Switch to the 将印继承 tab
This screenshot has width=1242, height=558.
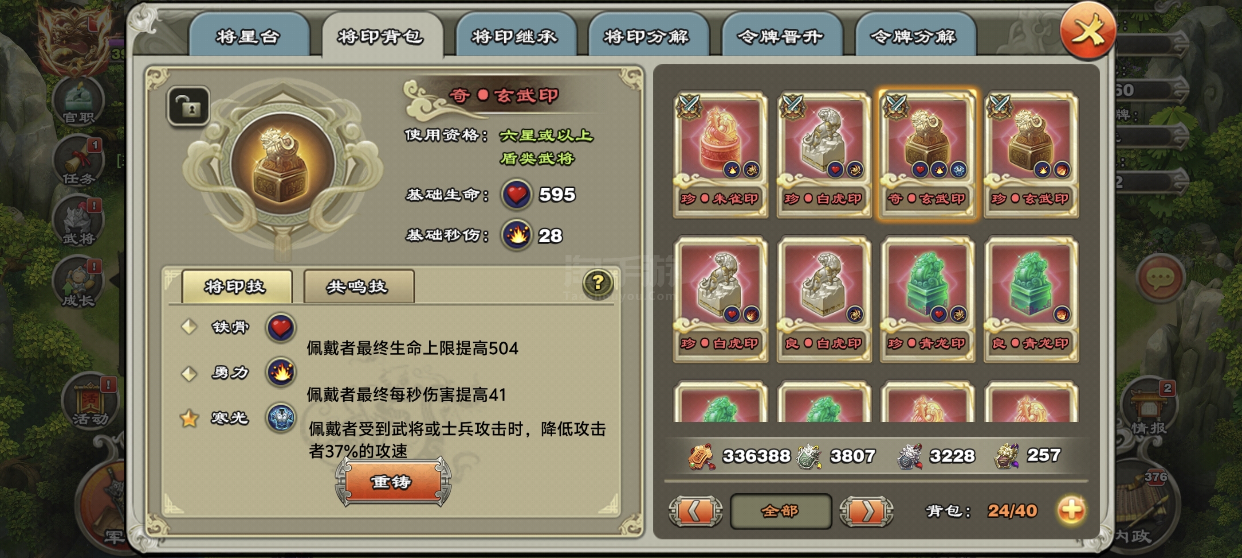pyautogui.click(x=516, y=36)
